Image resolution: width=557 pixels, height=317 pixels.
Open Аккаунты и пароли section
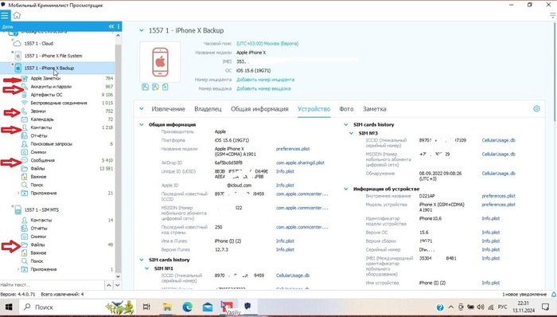click(51, 86)
